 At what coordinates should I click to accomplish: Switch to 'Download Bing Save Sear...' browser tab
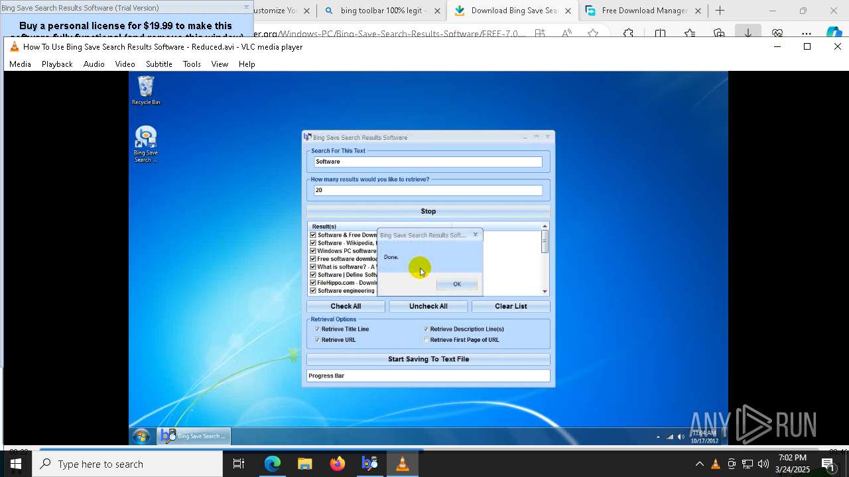pos(513,11)
